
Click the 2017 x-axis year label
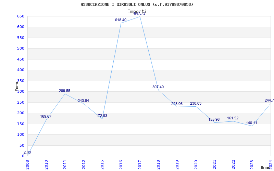(x=140, y=165)
